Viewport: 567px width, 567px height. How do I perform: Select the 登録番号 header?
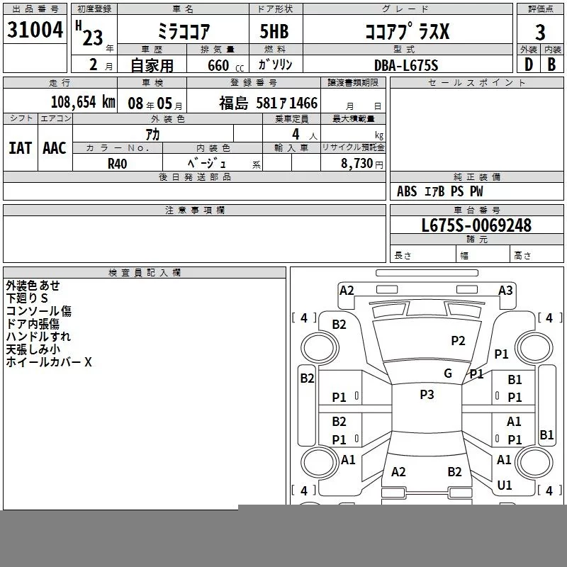pos(254,83)
